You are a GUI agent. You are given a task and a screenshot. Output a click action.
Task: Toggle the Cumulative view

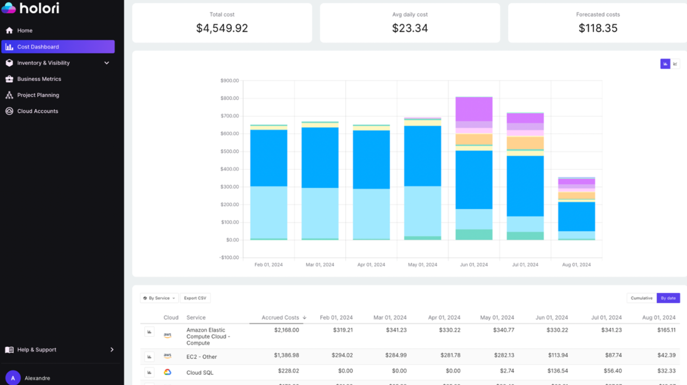pyautogui.click(x=641, y=298)
